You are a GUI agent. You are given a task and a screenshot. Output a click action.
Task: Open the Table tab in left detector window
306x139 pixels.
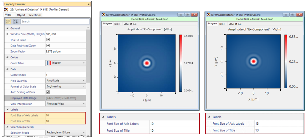click(x=117, y=24)
